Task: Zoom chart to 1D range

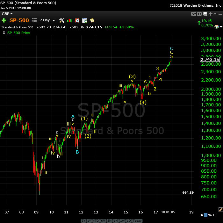Action: (x=129, y=221)
